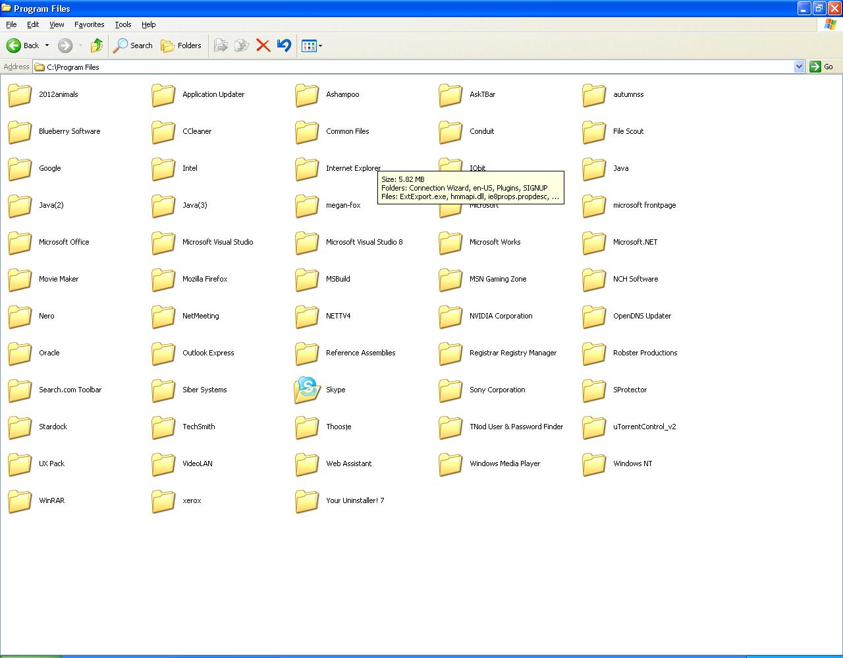Toggle the Folders pane button

181,45
